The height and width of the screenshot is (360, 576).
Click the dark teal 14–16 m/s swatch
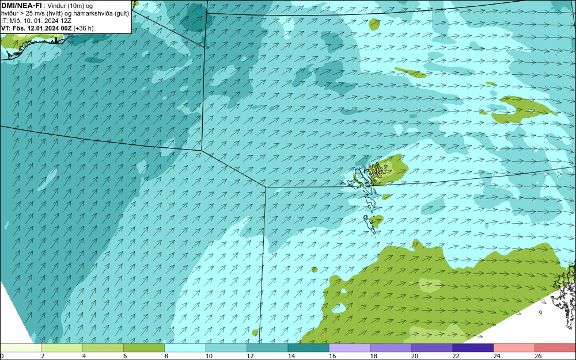click(309, 348)
